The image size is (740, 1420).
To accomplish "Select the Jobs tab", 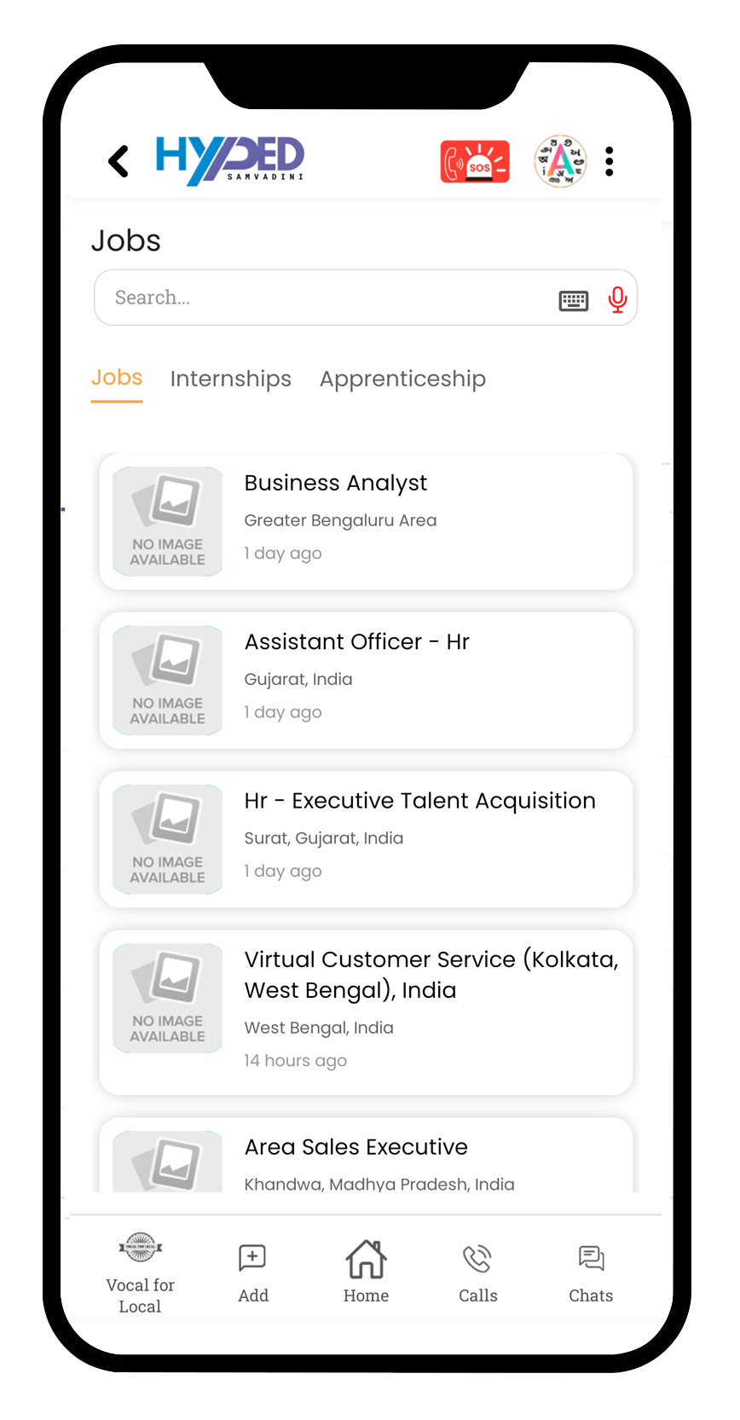I will coord(117,378).
